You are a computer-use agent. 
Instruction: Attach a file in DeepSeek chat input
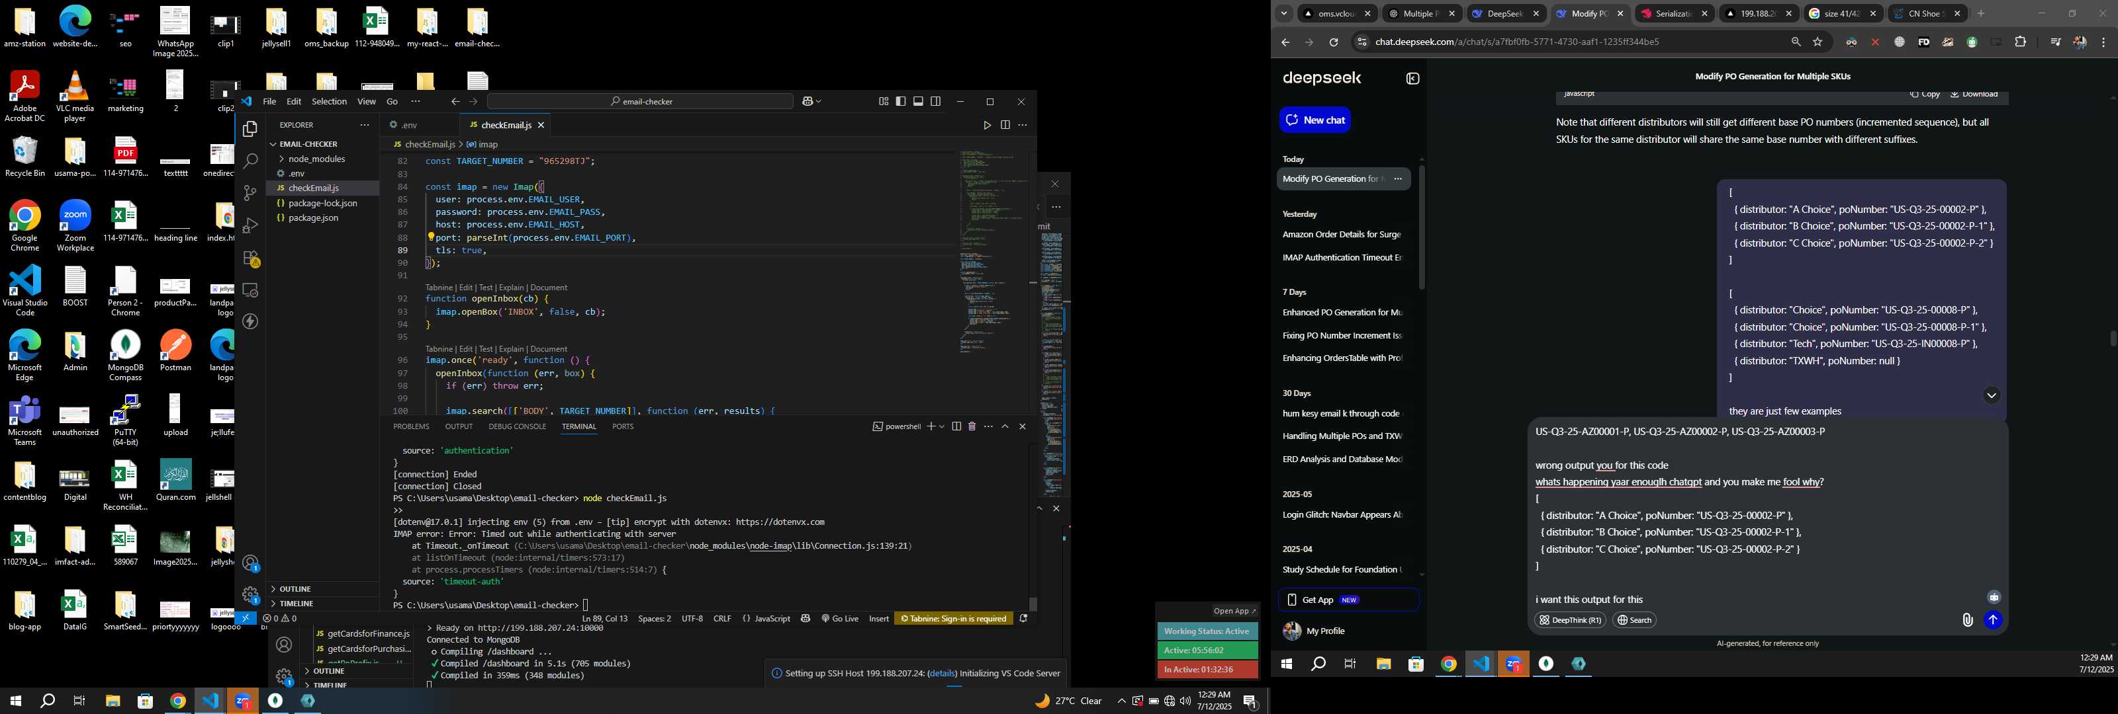pyautogui.click(x=1966, y=620)
